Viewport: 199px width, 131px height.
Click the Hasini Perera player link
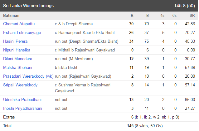pos(15,41)
